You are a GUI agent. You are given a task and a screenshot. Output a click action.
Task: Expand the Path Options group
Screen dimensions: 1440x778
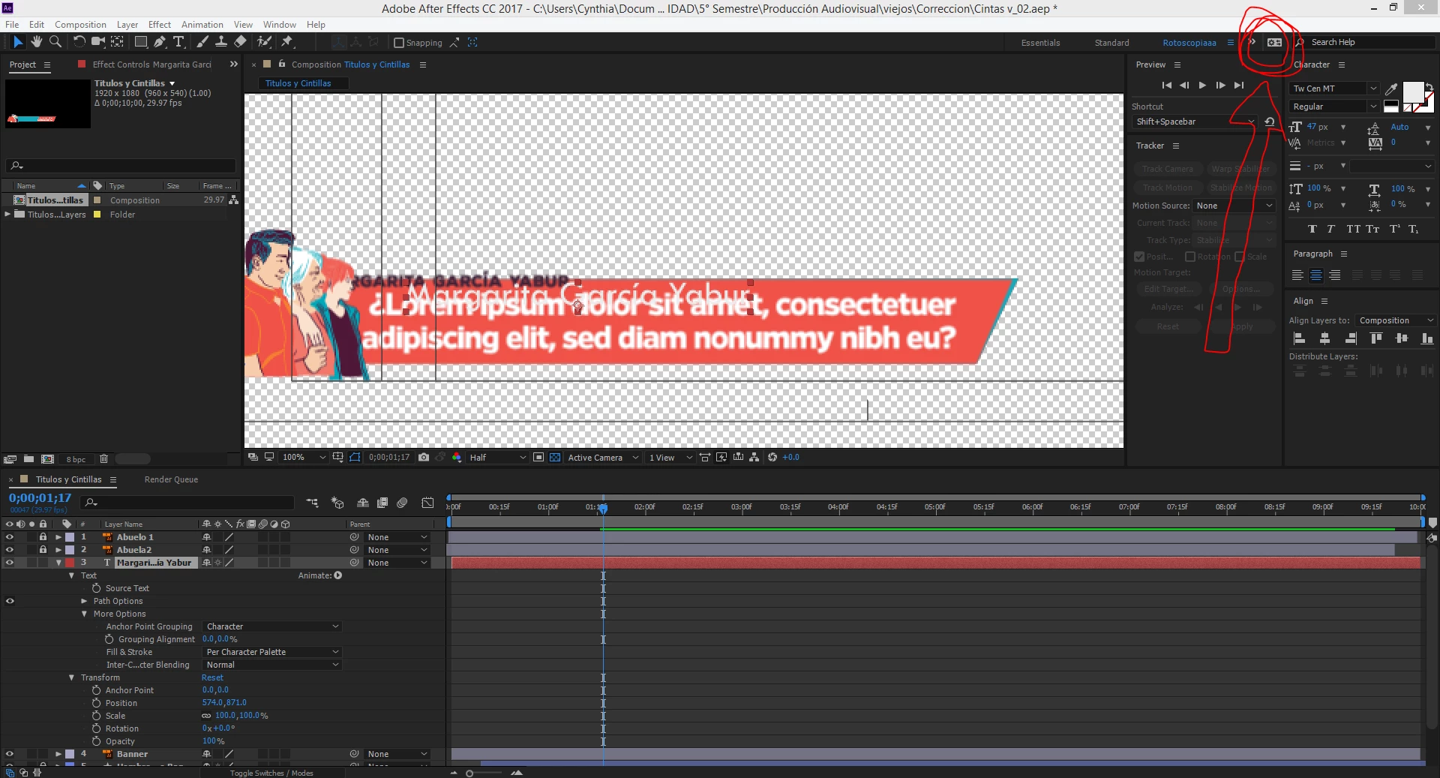click(x=84, y=601)
